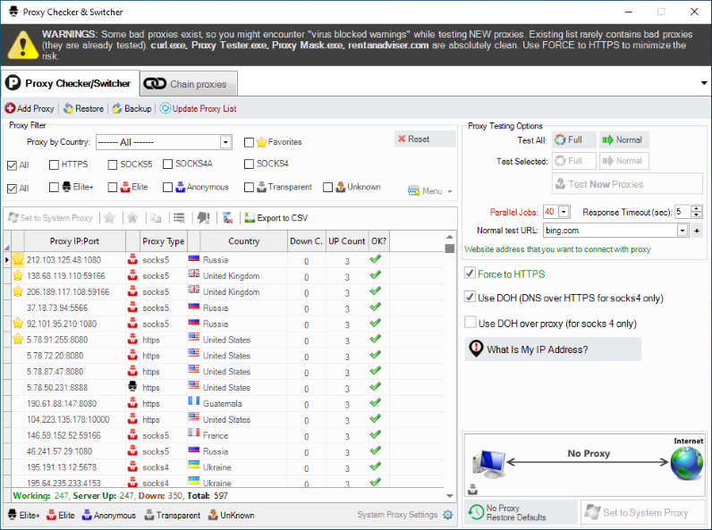
Task: Check the Transparent filter checkbox
Action: [x=249, y=187]
